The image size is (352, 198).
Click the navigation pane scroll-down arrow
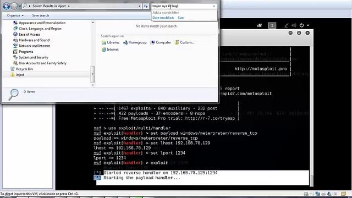[93, 85]
